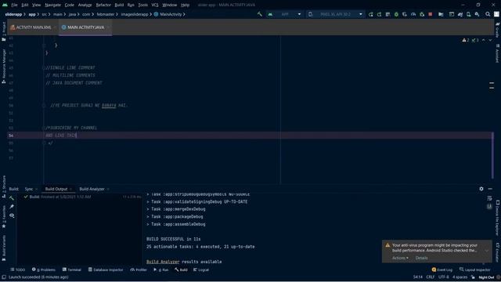501x282 pixels.
Task: Open the File menu
Action: pyautogui.click(x=14, y=5)
